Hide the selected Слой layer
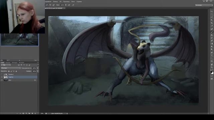This screenshot has height=120, width=214. point(2,77)
